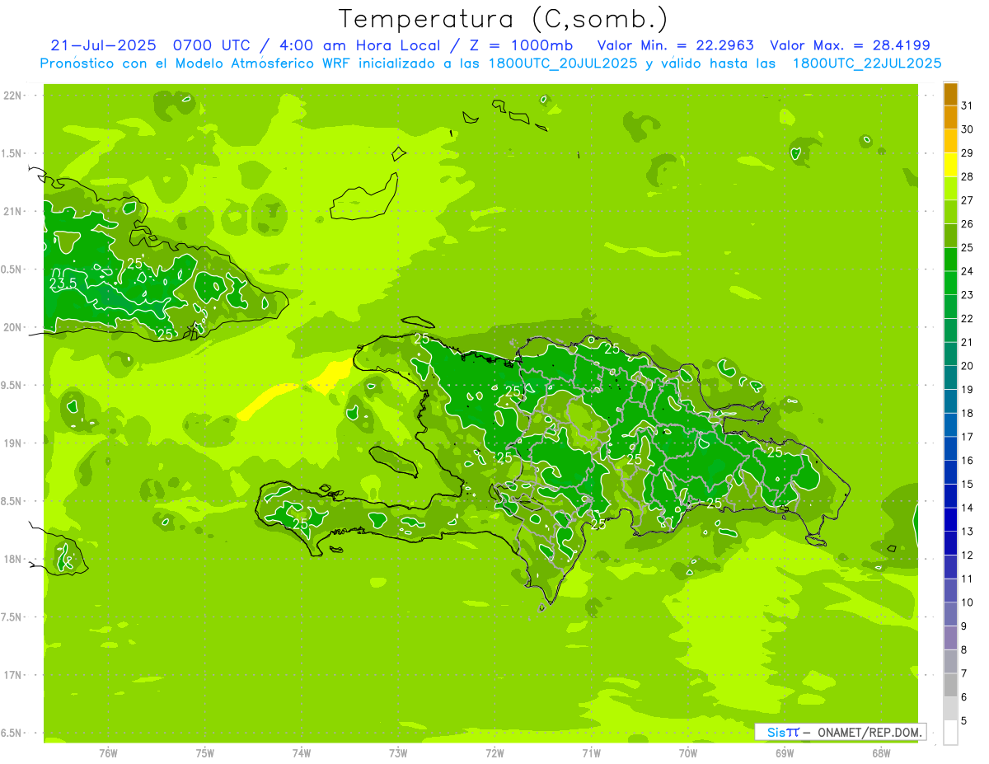Viewport: 989px width, 764px height.
Task: Click the yellow legend swatch between 28 and 29
Action: (x=950, y=165)
